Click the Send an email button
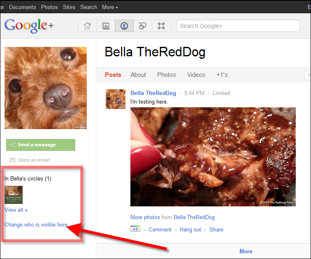This screenshot has width=311, height=259. point(41,160)
